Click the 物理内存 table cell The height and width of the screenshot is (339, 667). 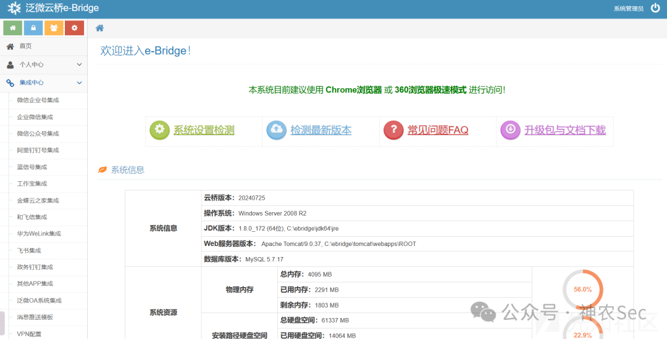[x=240, y=290]
